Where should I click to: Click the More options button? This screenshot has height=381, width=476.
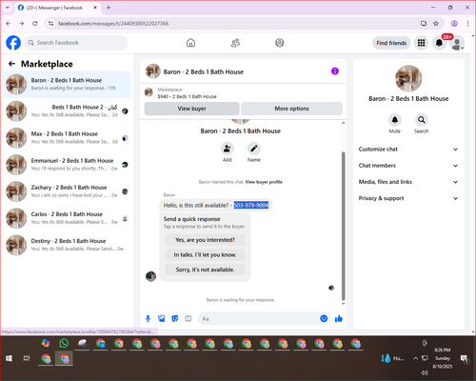point(291,109)
